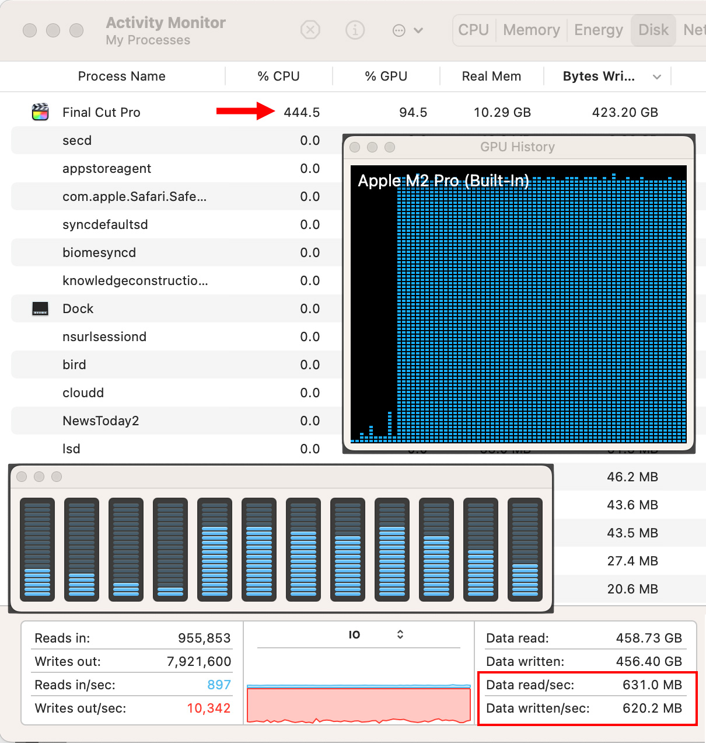Sort by the Real Mem column header
The image size is (706, 743).
(x=491, y=77)
